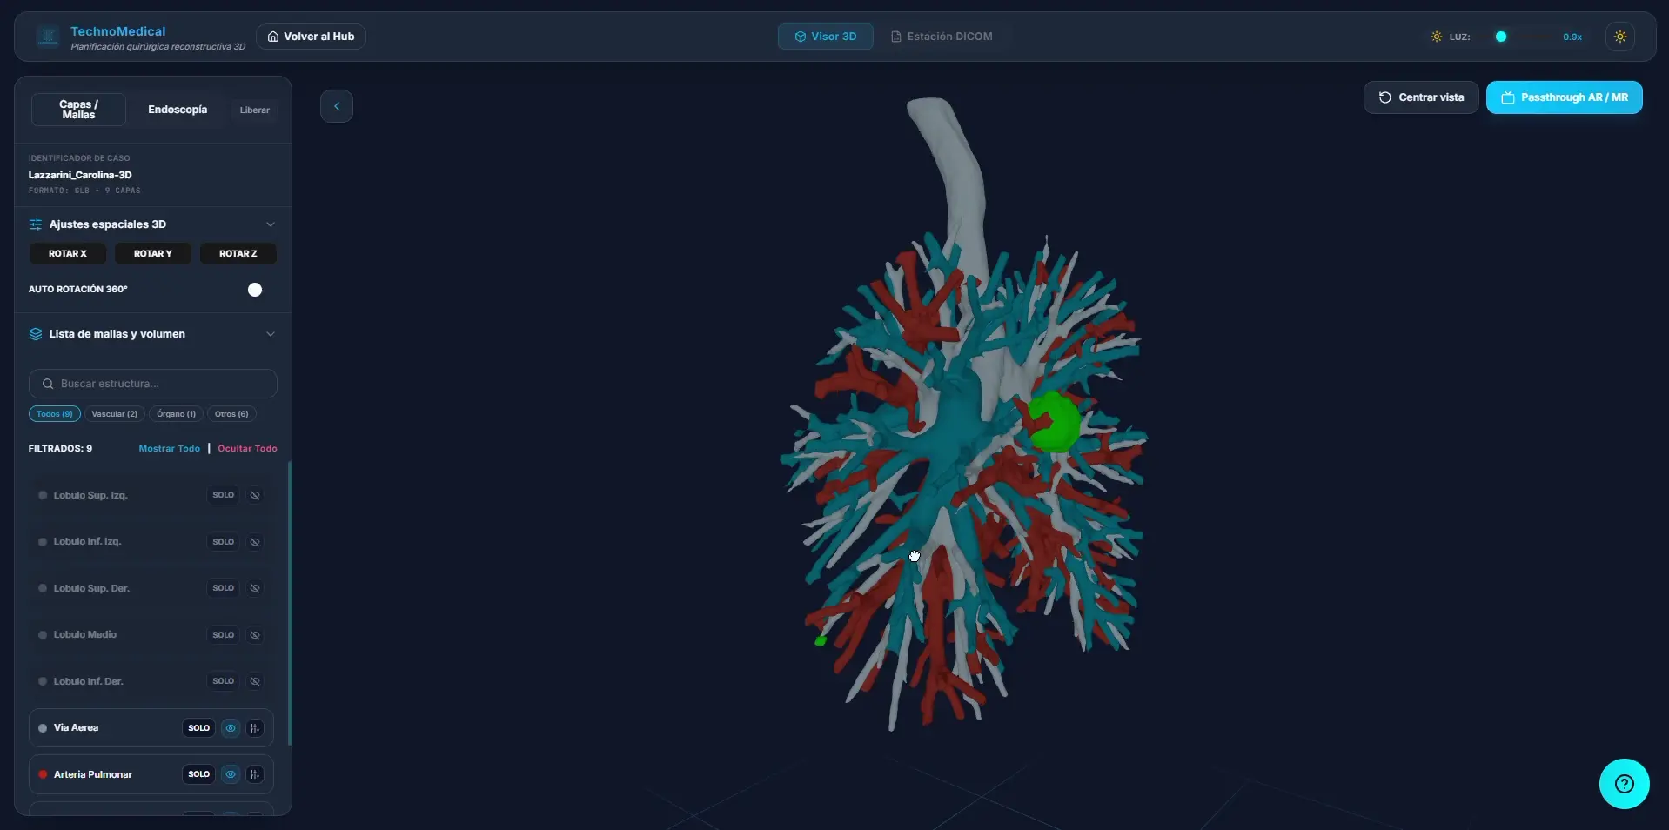Show the Lobulo Sup. Der. layer
The height and width of the screenshot is (830, 1669).
pos(255,588)
